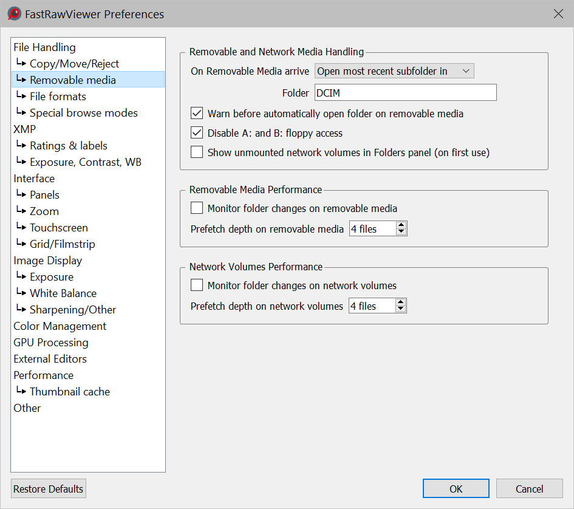Open File formats preferences section
Screen dimensions: 574x509
point(58,97)
